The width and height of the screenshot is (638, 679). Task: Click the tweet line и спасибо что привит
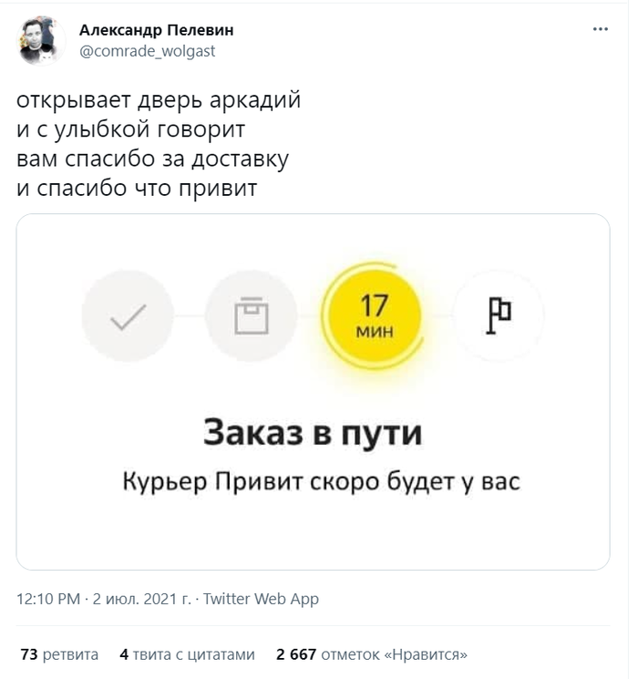coord(138,189)
